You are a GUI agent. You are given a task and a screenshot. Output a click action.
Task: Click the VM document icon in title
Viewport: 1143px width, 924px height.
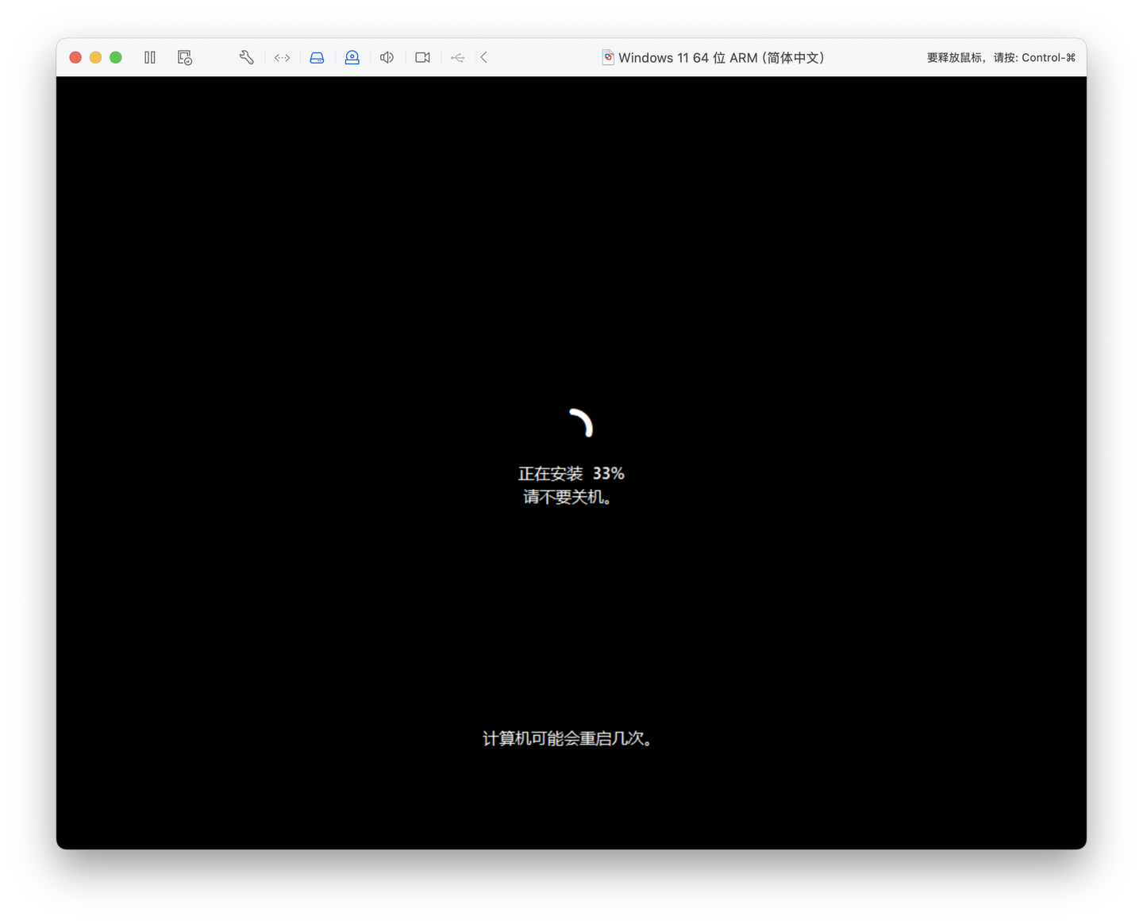[x=608, y=57]
